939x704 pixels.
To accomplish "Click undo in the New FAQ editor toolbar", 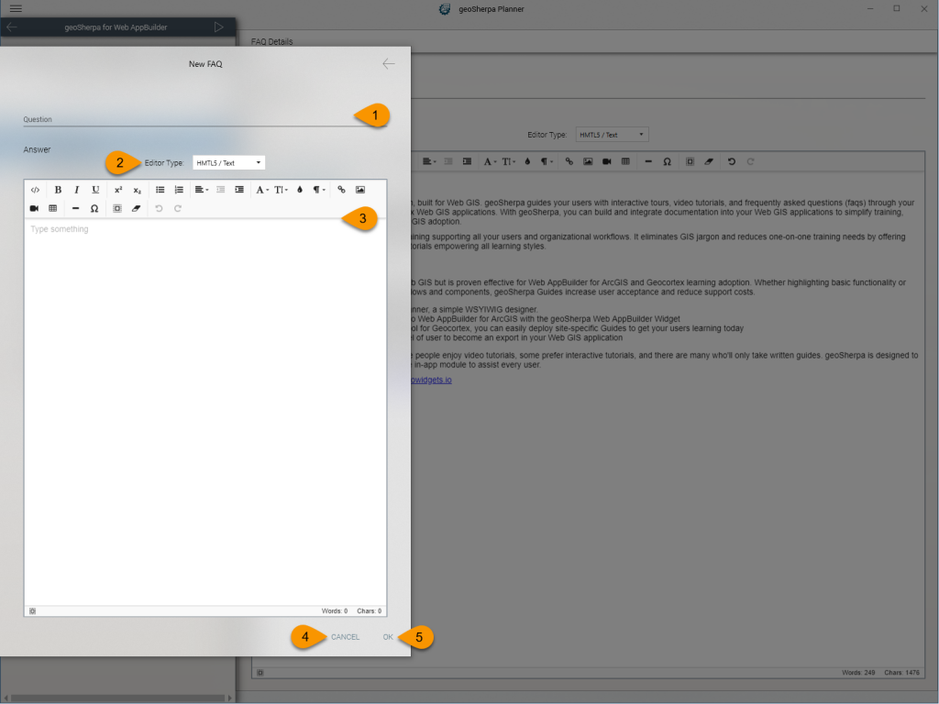I will pyautogui.click(x=159, y=208).
